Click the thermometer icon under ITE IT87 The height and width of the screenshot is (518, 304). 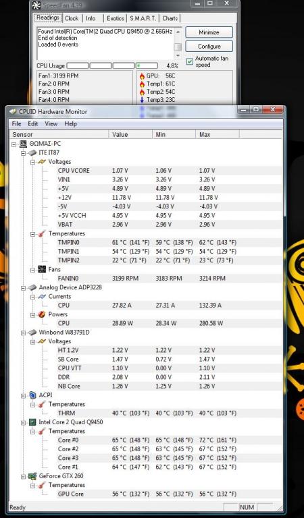tap(42, 233)
